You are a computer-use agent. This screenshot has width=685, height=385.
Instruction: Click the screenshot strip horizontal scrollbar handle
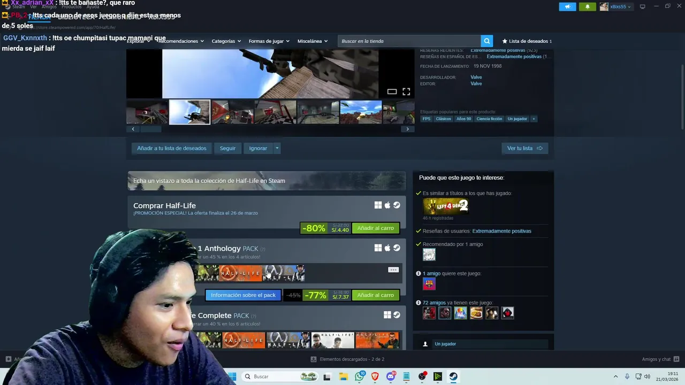click(150, 129)
